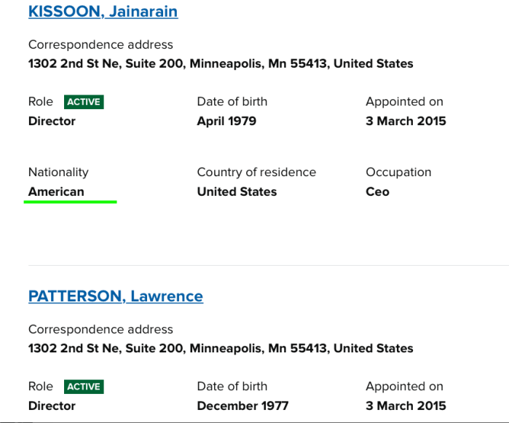Click the underlined American nationality value
Image resolution: width=509 pixels, height=423 pixels.
[x=56, y=191]
